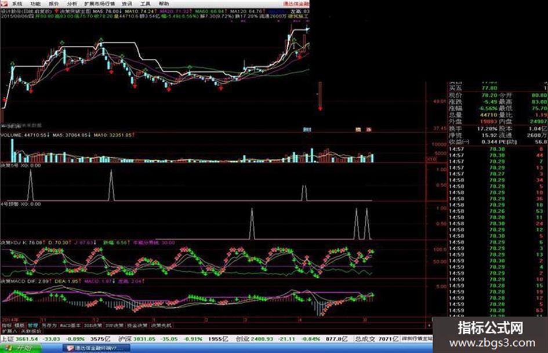The width and height of the screenshot is (548, 353).
Task: Click the 通达信金融终端 taskbar item
Action: tap(97, 348)
